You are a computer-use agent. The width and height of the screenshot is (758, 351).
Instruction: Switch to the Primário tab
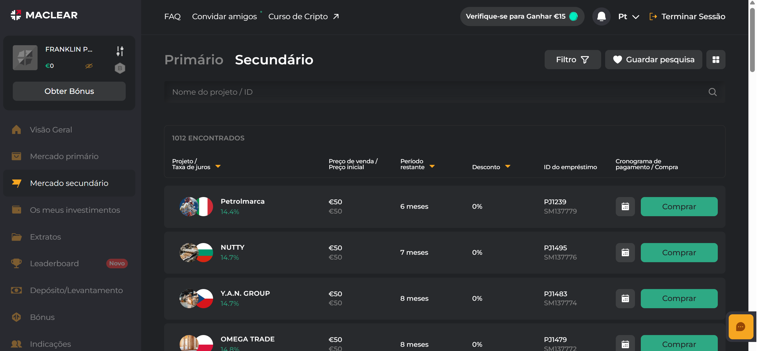click(194, 60)
